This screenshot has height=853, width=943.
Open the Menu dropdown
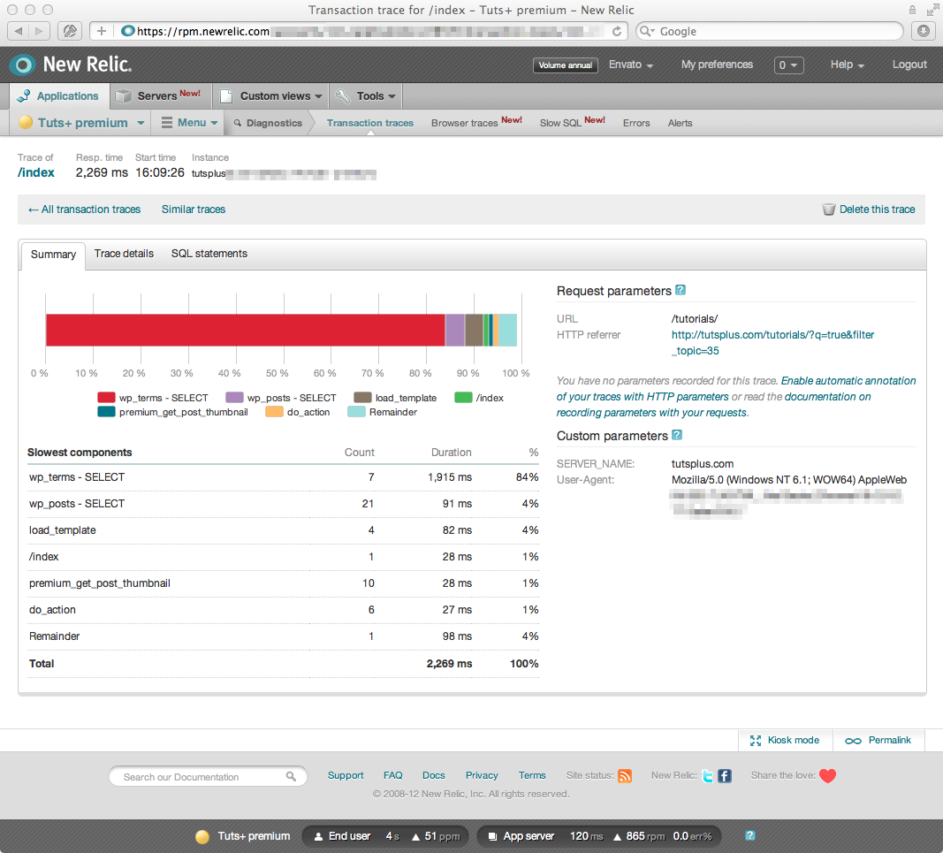pos(189,123)
